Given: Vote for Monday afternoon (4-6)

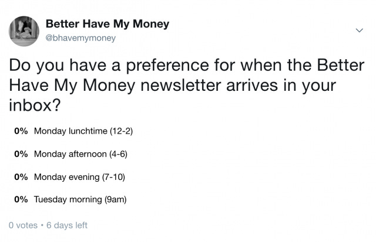Looking at the screenshot, I should (x=80, y=154).
